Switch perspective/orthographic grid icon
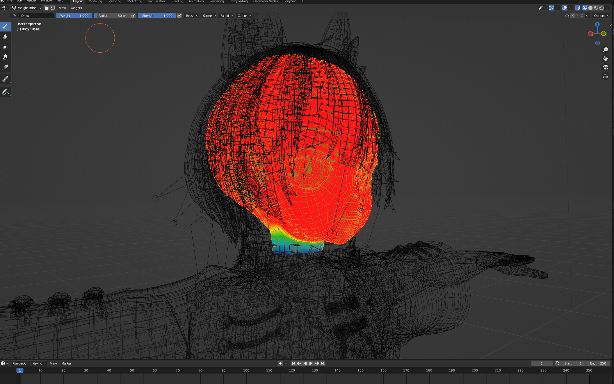Viewport: 614px width, 384px height. 606,76
